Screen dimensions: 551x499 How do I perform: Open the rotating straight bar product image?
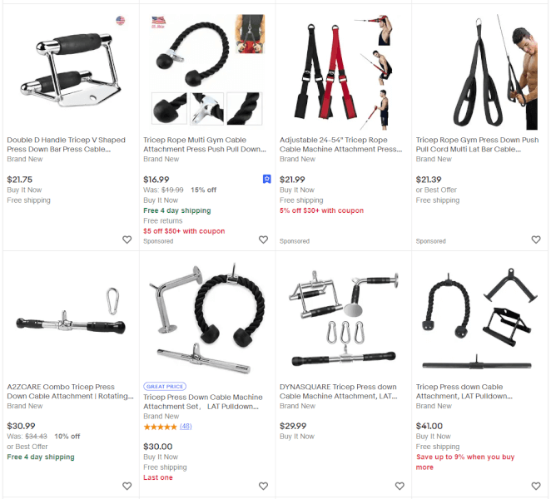[x=71, y=318]
